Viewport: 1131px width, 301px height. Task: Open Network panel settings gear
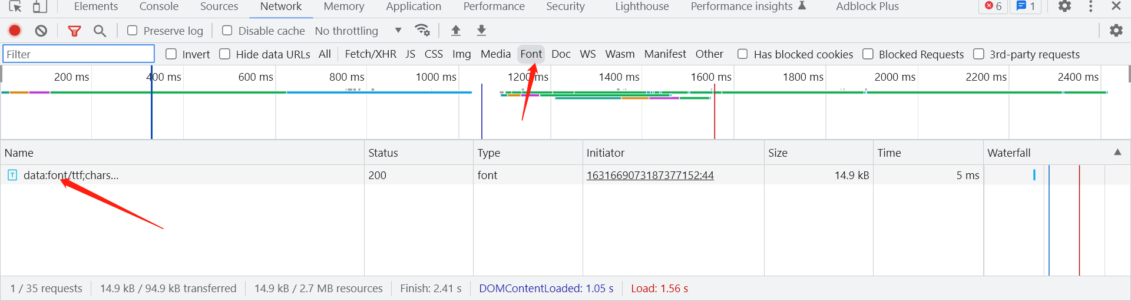coord(1116,31)
